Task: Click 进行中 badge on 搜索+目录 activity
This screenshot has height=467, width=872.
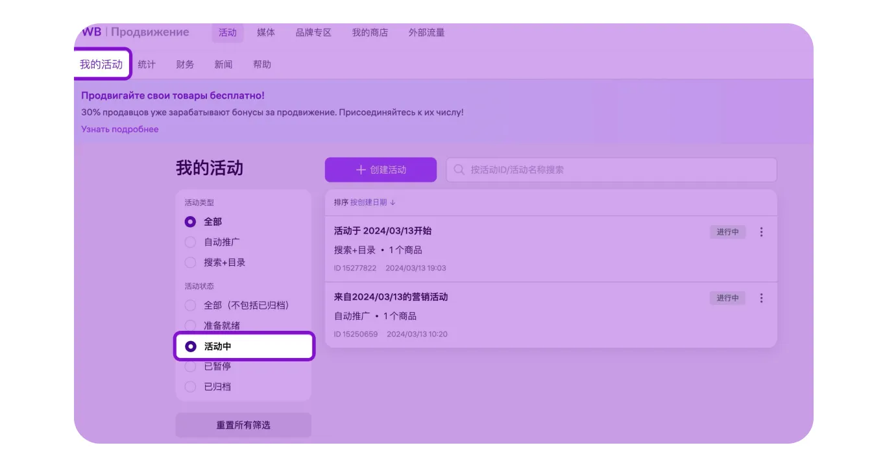Action: point(727,232)
